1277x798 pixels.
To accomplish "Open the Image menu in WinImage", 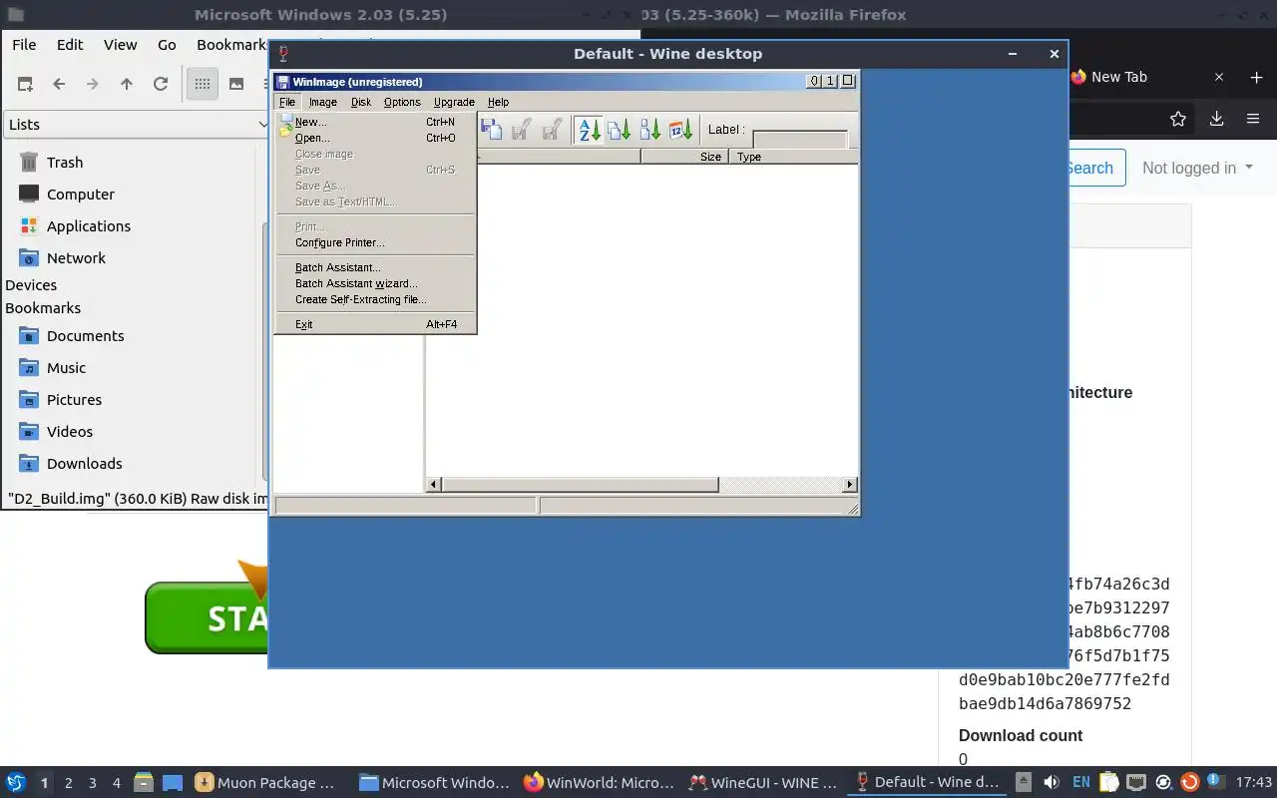I will tap(322, 102).
